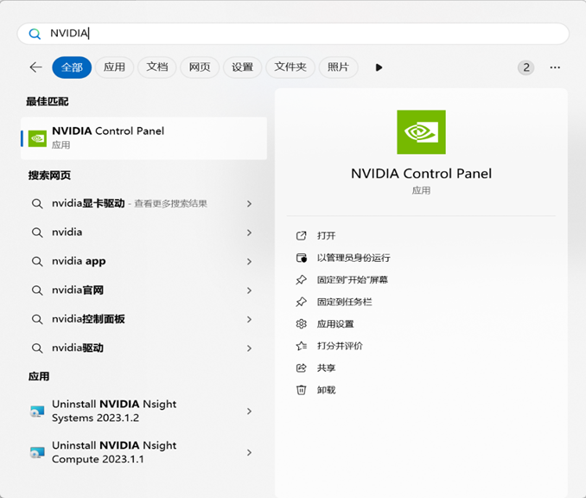This screenshot has width=586, height=498.
Task: Select the 全部 filter tab
Action: [72, 67]
